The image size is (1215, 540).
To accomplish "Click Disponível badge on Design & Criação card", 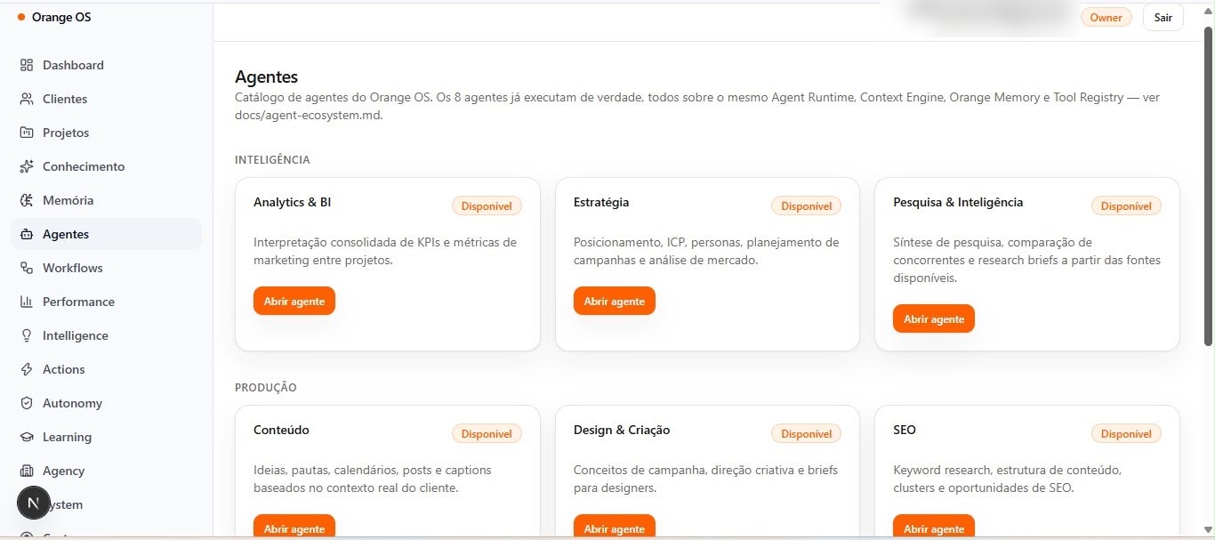I will (807, 433).
